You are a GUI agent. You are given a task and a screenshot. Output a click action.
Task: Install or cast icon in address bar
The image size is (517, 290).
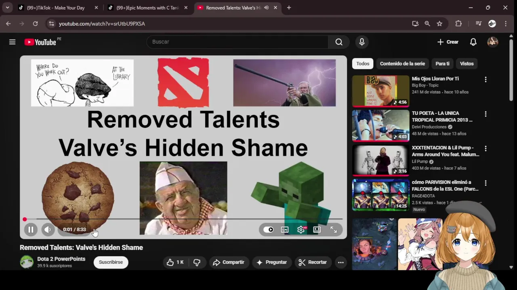coord(415,24)
